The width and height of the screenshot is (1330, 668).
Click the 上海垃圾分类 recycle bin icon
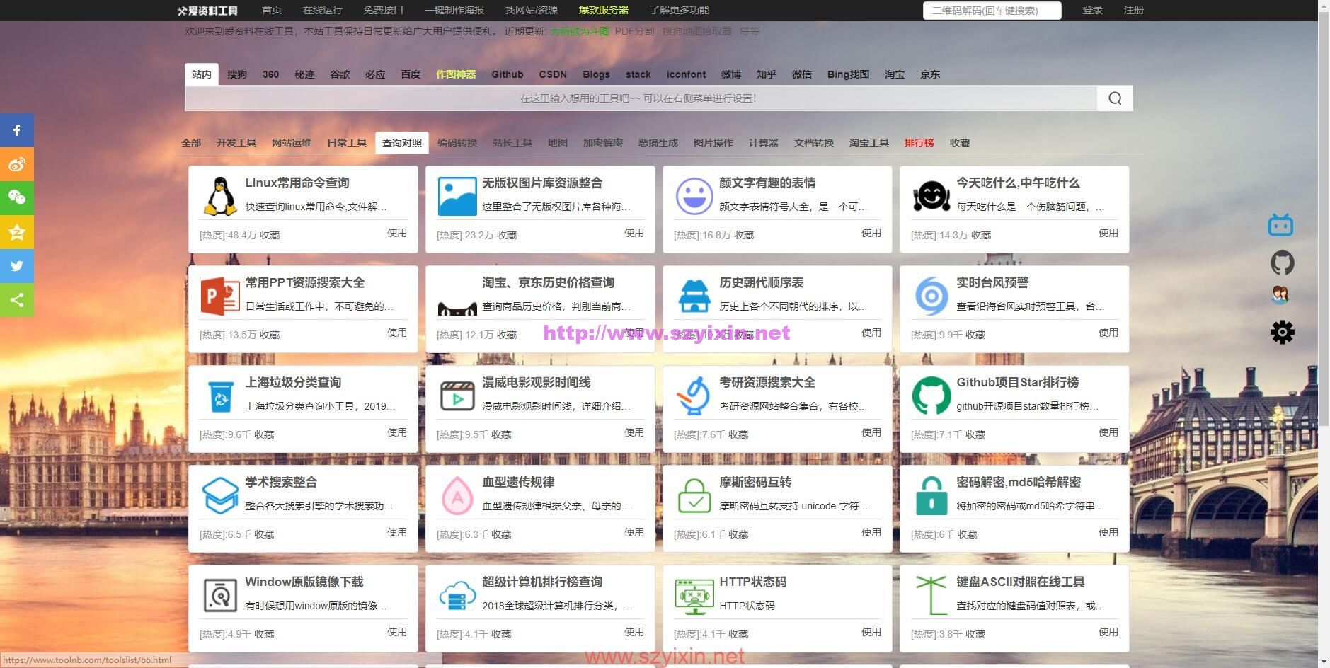pyautogui.click(x=221, y=396)
